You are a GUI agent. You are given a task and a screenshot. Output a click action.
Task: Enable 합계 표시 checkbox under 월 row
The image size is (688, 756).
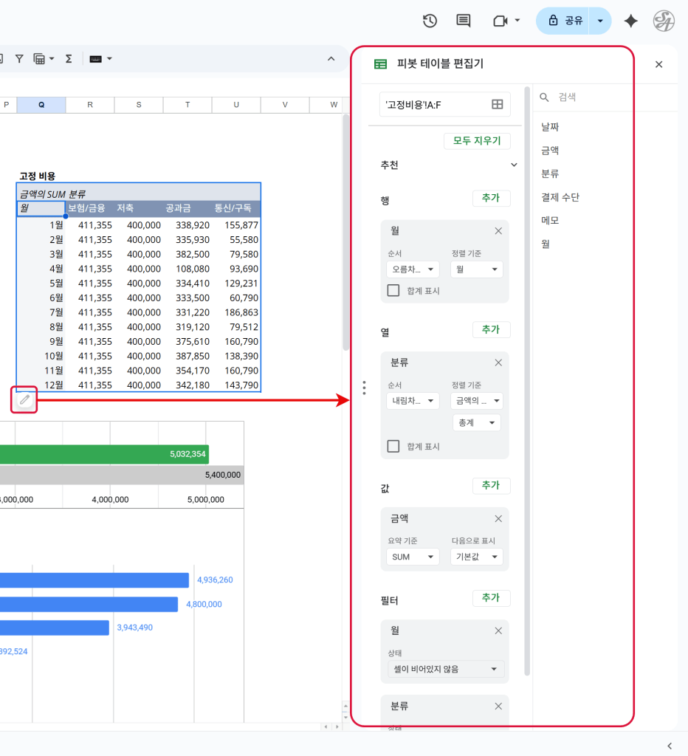point(393,291)
